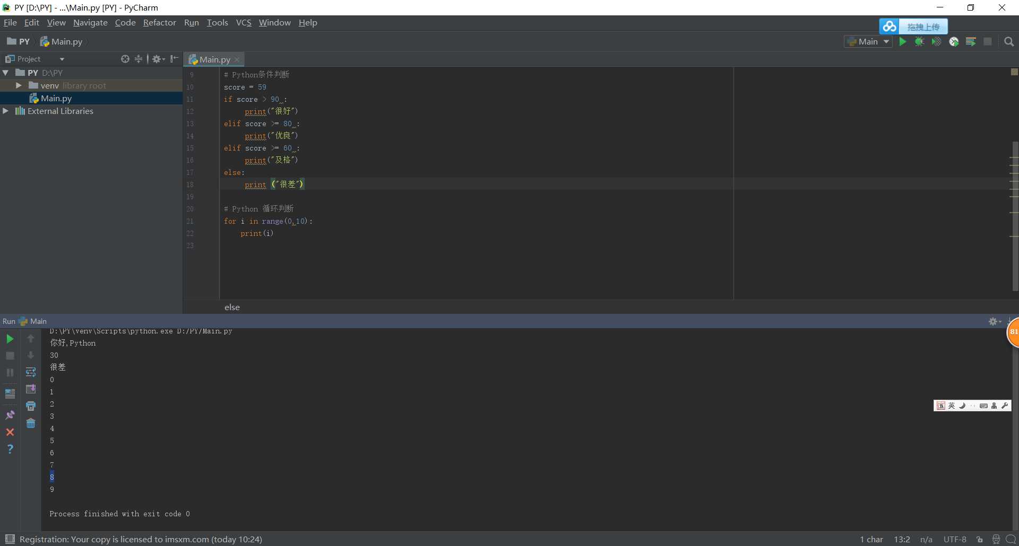The image size is (1019, 546).
Task: Click the Main.py breadcrumb in navigation bar
Action: pos(62,41)
